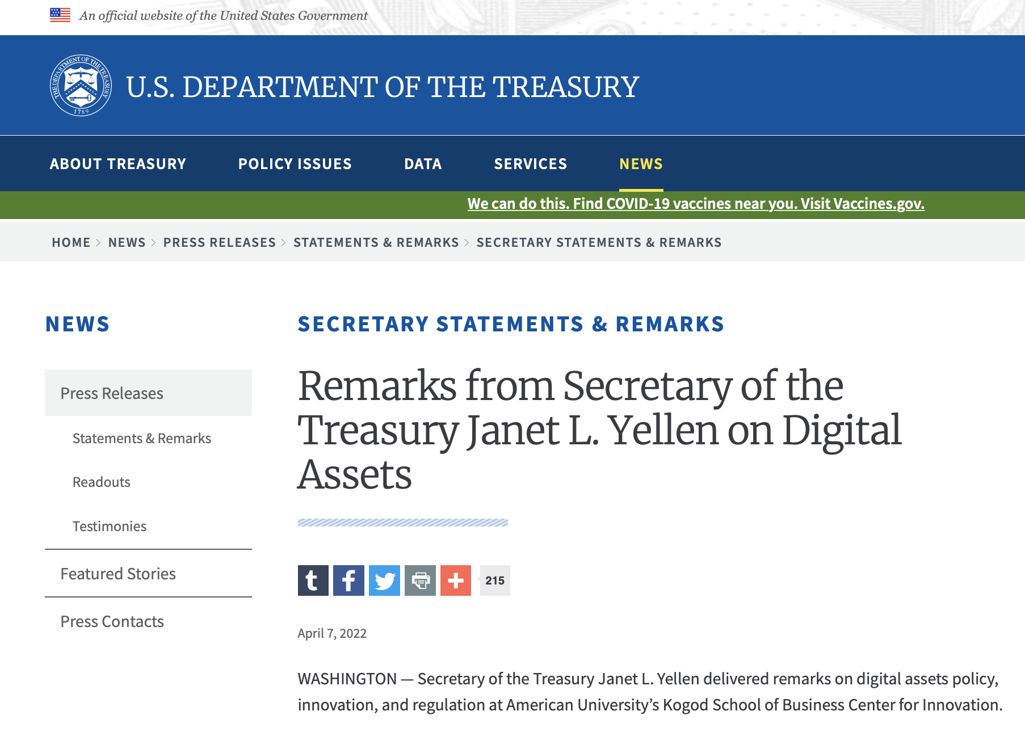This screenshot has width=1025, height=732.
Task: Select Statements & Remarks in sidebar
Action: pyautogui.click(x=142, y=439)
